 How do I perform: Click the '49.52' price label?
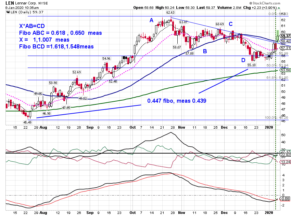[83, 98]
